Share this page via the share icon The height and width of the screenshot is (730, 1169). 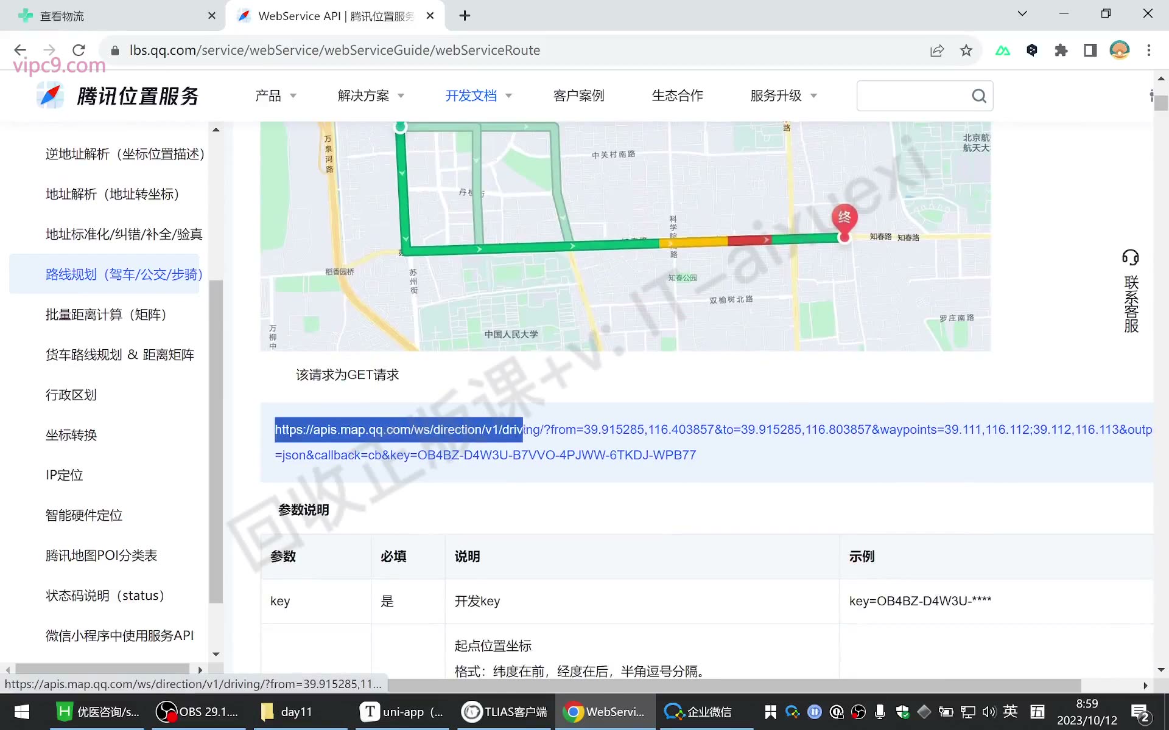tap(937, 50)
